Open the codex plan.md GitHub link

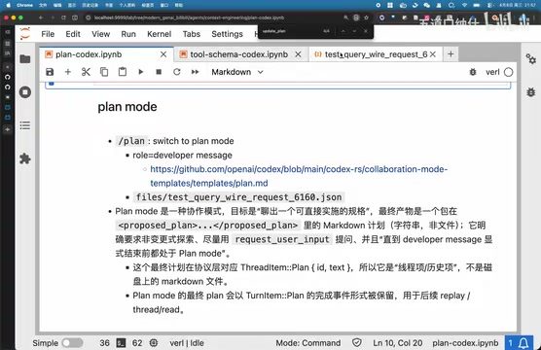click(299, 176)
